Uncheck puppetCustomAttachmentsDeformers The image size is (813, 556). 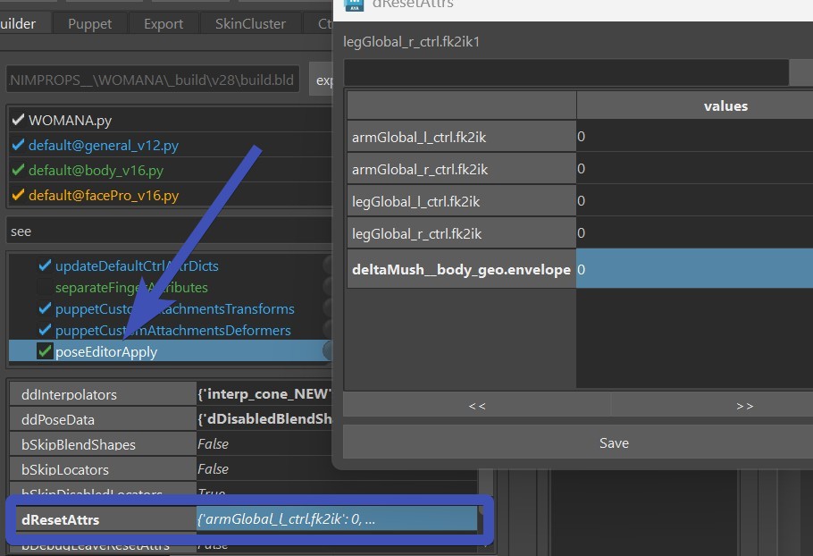(x=45, y=330)
